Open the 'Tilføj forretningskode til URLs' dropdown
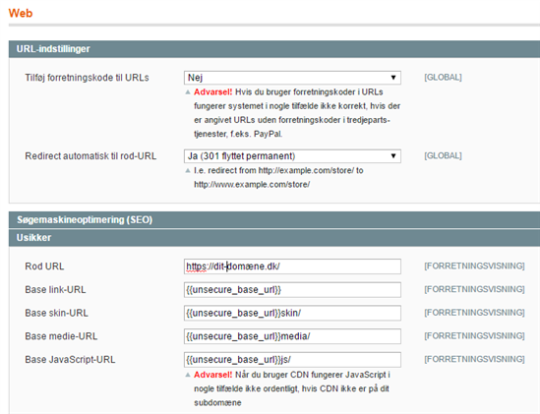The height and width of the screenshot is (414, 540). 292,78
